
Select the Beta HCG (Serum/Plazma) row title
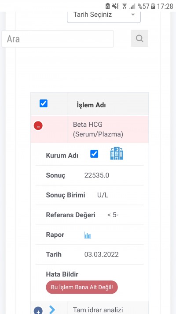point(98,129)
